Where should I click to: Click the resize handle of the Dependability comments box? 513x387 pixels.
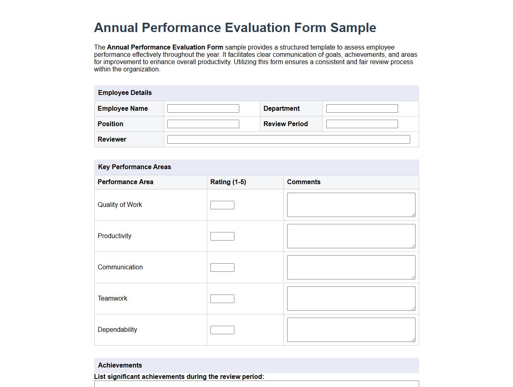413,341
